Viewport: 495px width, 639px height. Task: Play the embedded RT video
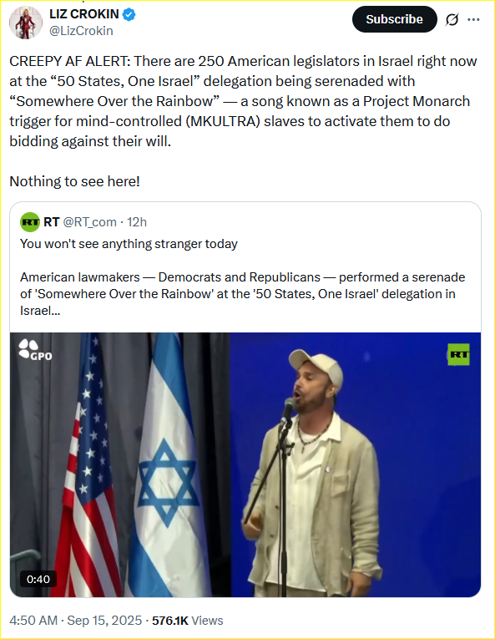(245, 465)
